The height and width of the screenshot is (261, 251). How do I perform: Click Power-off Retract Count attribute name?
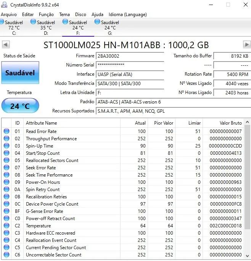50,218
